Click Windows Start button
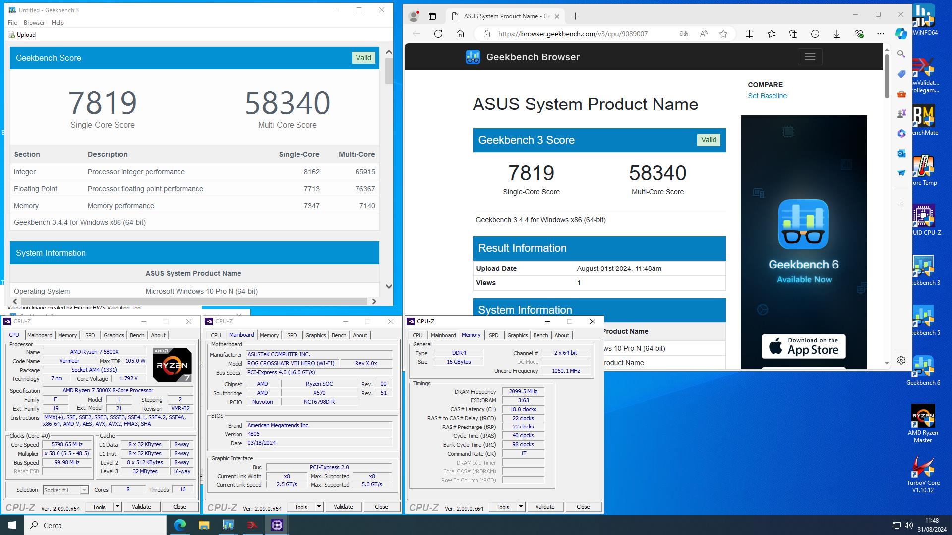The height and width of the screenshot is (535, 952). coord(12,525)
